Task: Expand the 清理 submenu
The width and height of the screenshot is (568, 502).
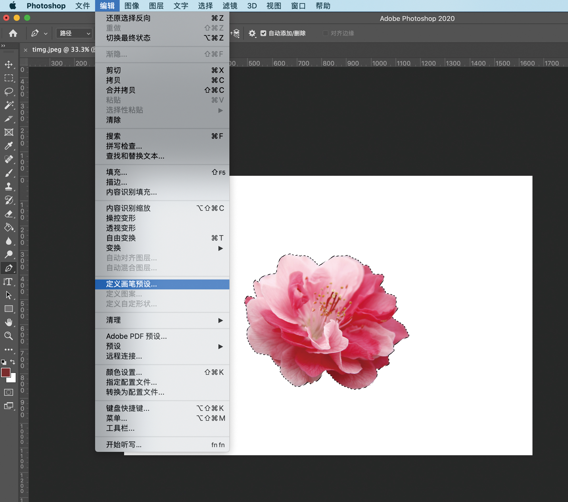Action: pos(162,320)
